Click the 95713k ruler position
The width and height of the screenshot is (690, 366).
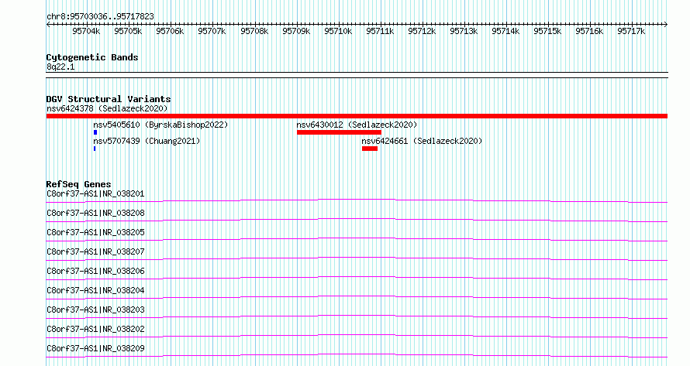tap(464, 31)
